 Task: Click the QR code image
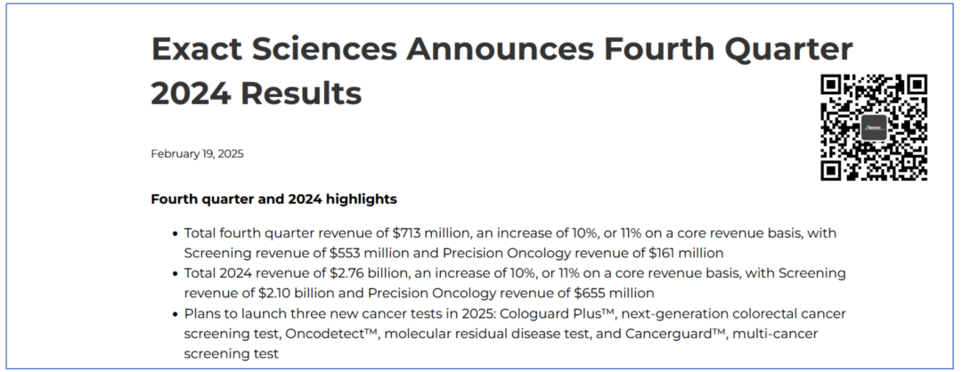[874, 127]
